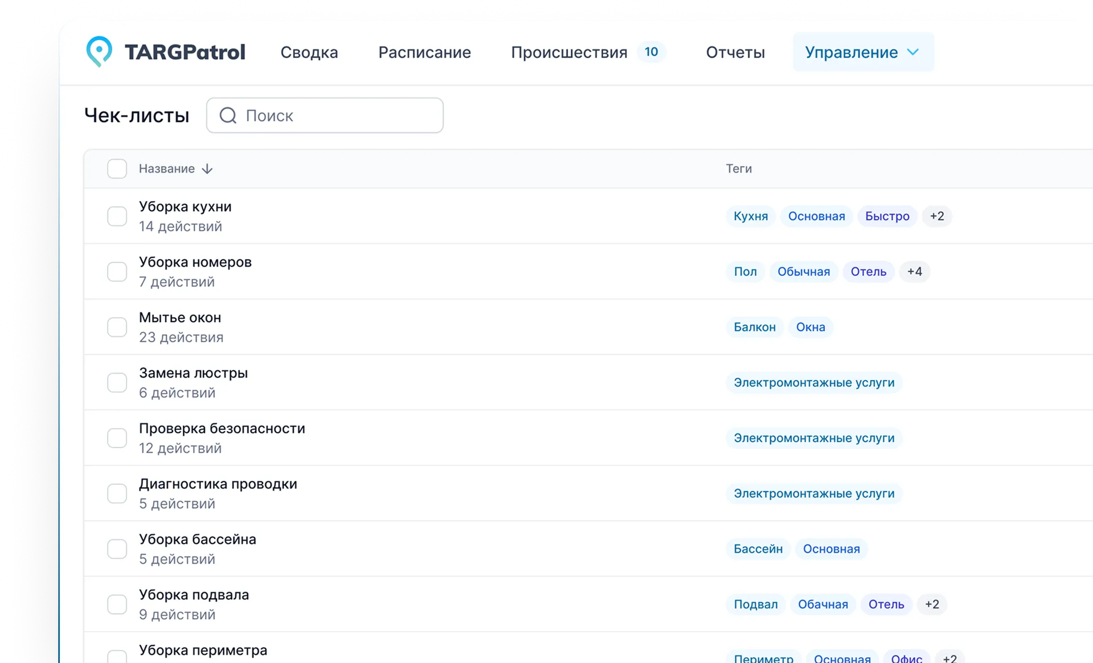Select the Мытье окон row checkbox
This screenshot has height=663, width=1093.
click(x=117, y=327)
